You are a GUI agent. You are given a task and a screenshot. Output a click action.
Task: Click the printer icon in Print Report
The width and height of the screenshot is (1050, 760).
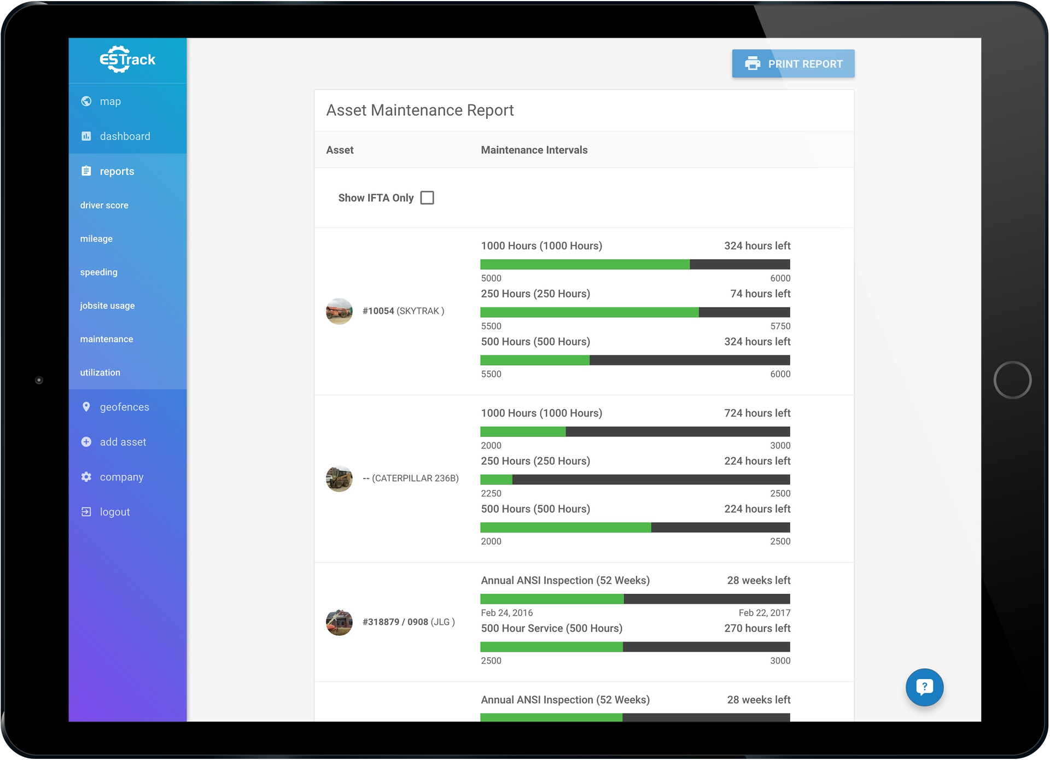click(x=752, y=63)
